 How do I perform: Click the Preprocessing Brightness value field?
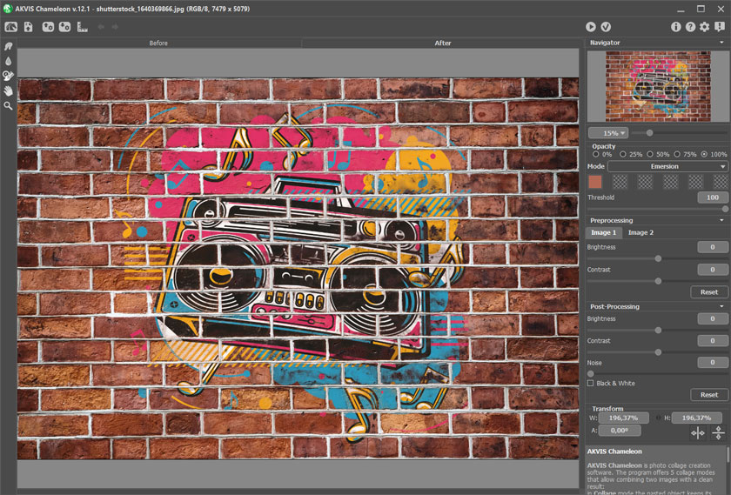(x=713, y=247)
